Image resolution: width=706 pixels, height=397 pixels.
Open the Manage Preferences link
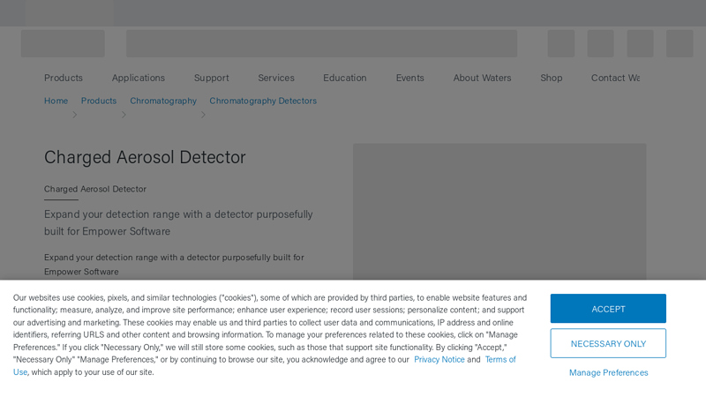coord(608,372)
